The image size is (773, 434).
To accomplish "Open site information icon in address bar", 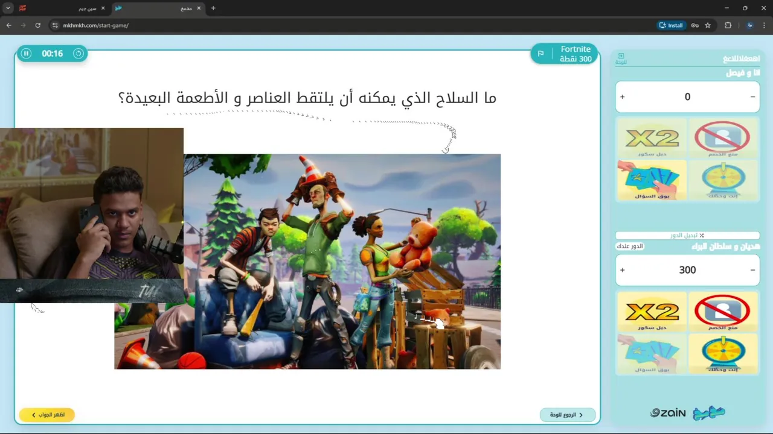I will [x=55, y=25].
